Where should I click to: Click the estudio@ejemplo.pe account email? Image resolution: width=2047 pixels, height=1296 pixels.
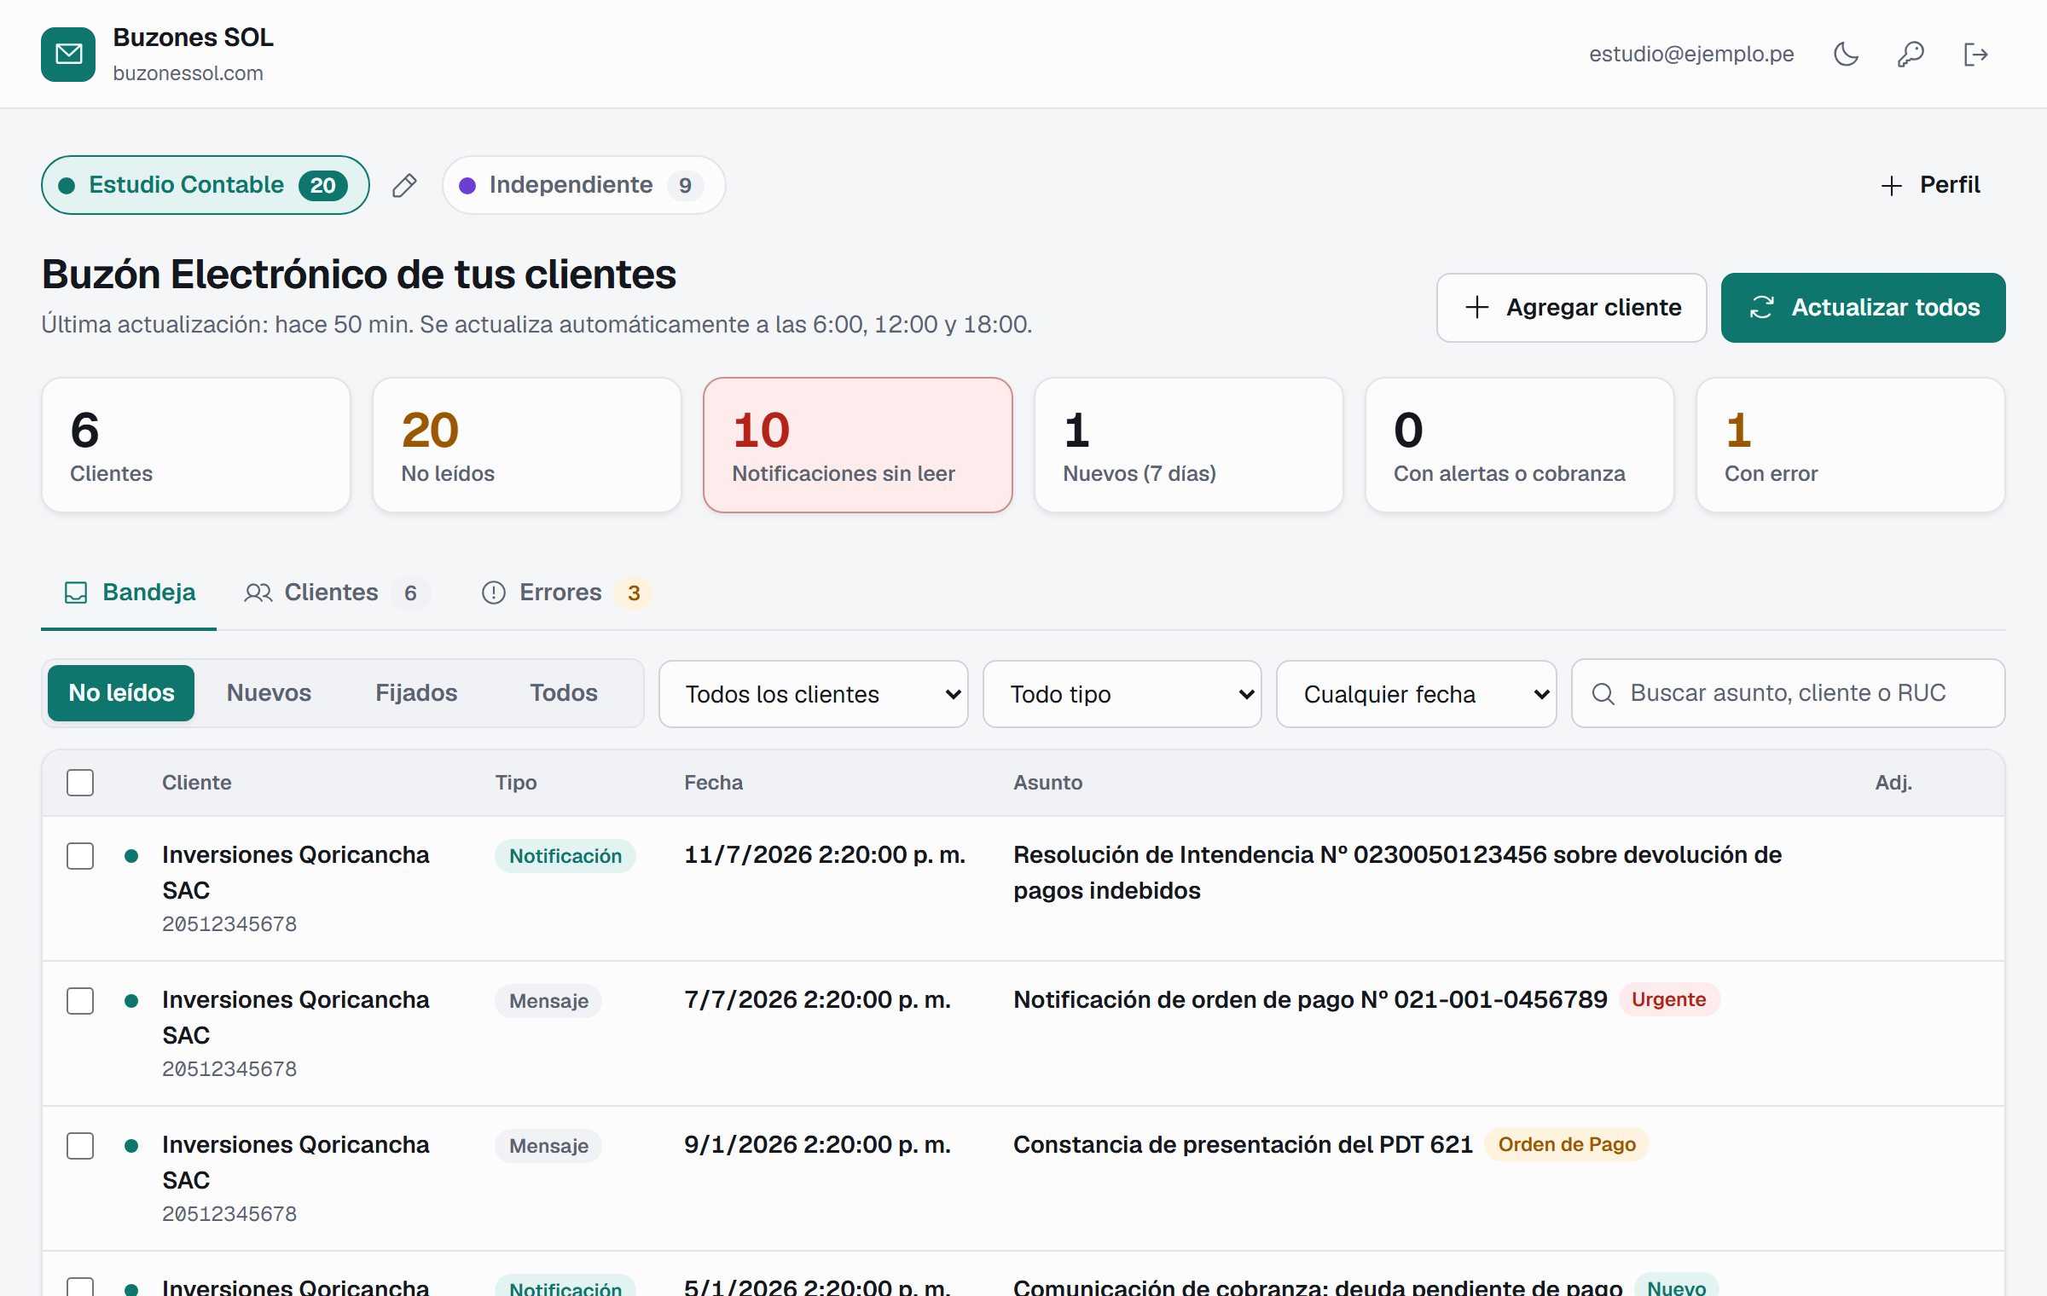coord(1691,54)
